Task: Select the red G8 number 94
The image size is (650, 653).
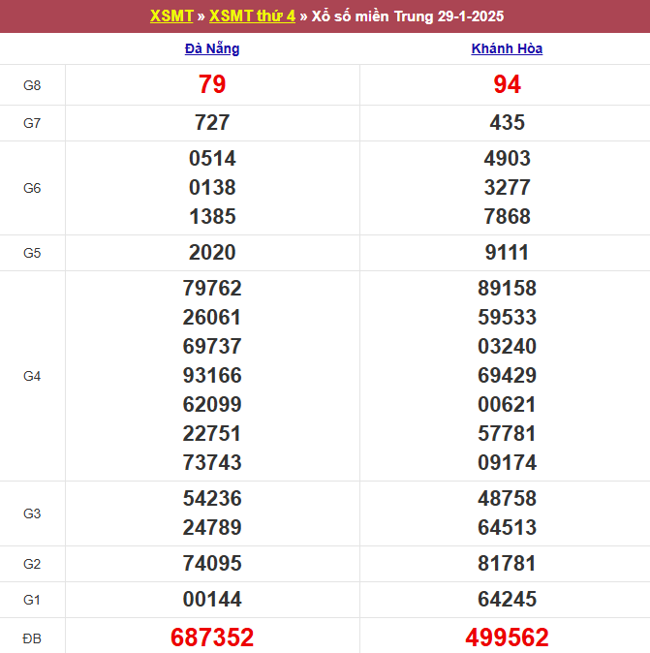Action: coord(507,85)
